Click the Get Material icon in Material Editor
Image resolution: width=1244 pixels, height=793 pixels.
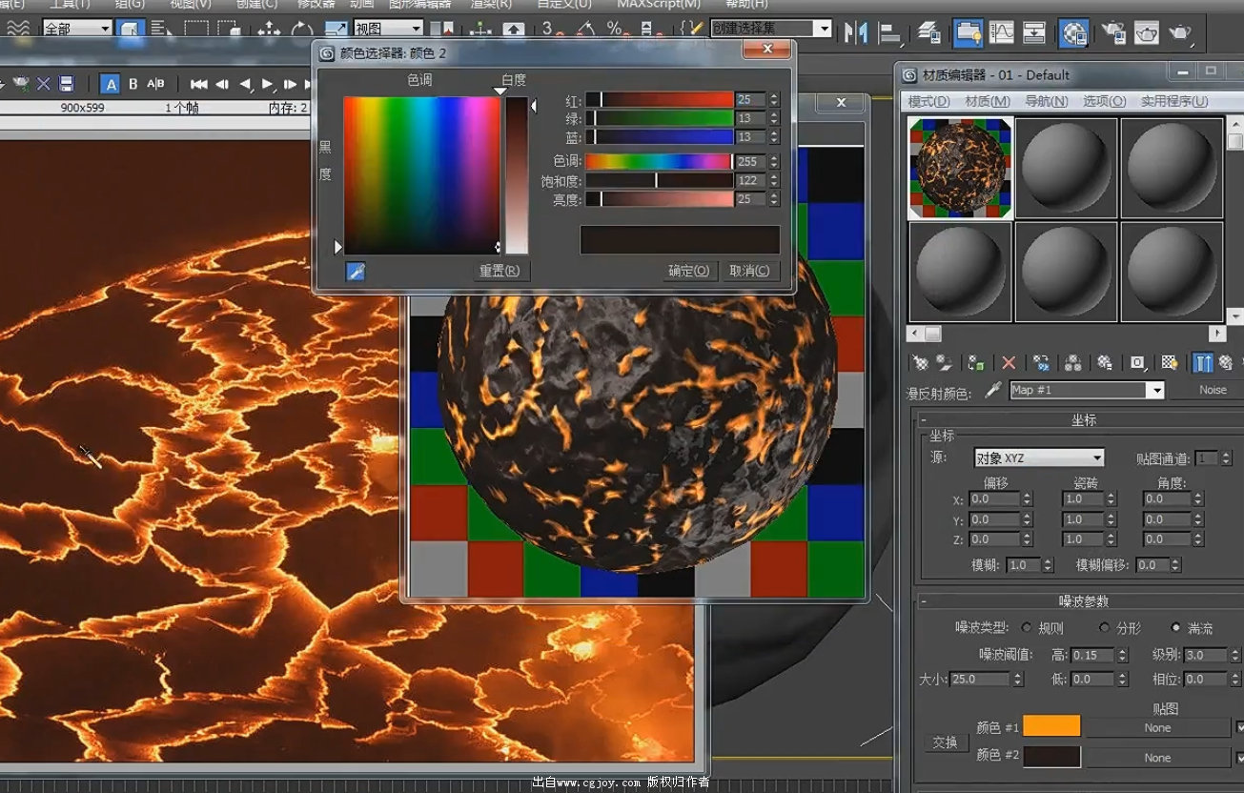920,363
